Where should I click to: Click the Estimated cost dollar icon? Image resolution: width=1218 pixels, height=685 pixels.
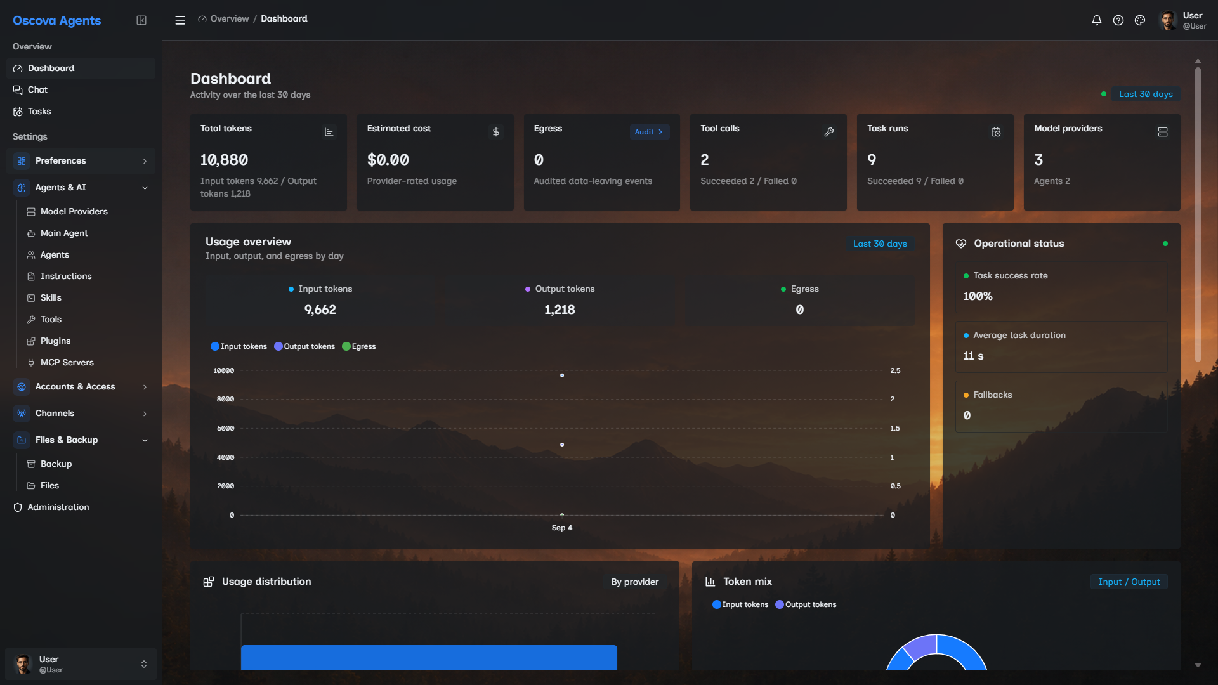click(x=496, y=132)
